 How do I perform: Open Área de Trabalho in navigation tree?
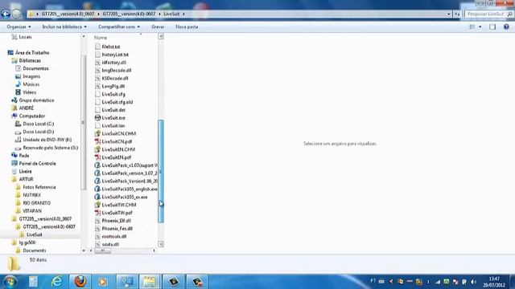32,52
